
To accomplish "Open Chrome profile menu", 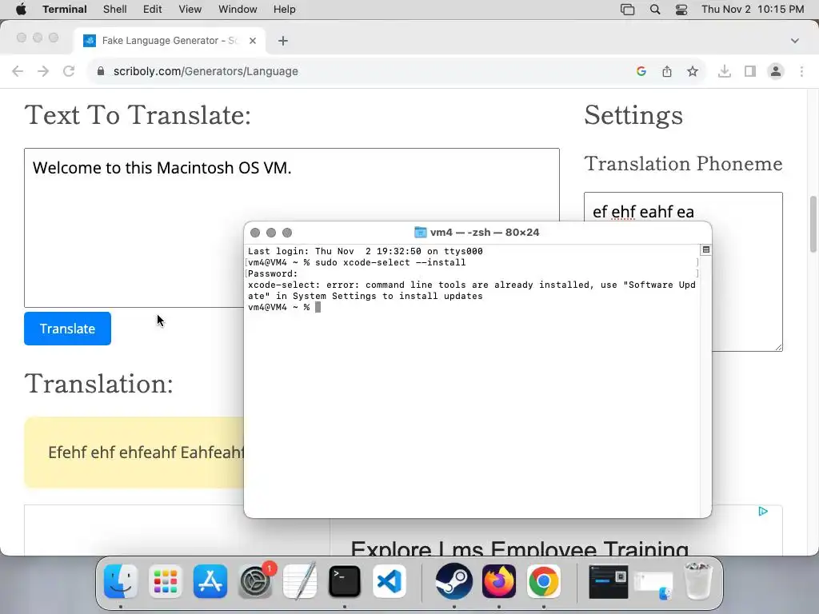I will tap(776, 71).
